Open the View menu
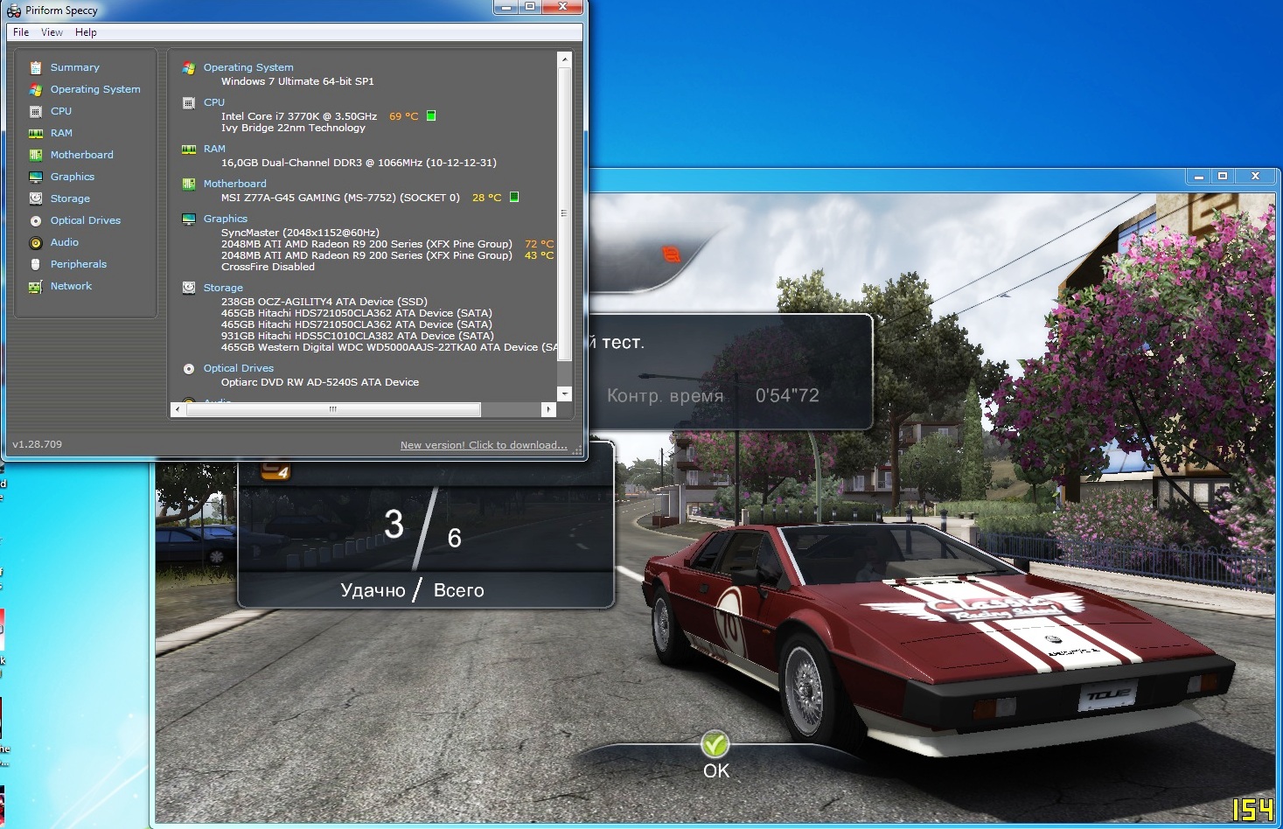 click(x=52, y=32)
